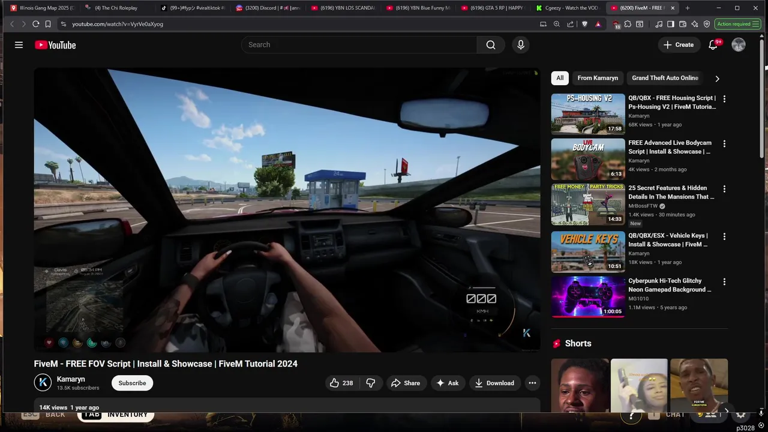
Task: Open the Live Bodycam video thumbnail
Action: pyautogui.click(x=588, y=158)
